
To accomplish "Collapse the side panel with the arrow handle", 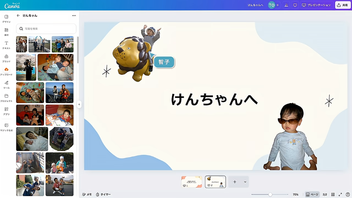I will click(x=79, y=105).
